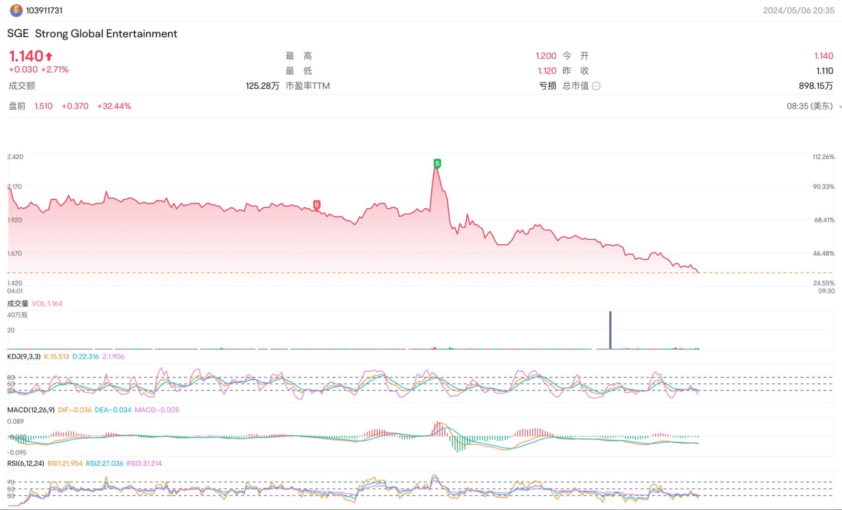The width and height of the screenshot is (842, 510).
Task: Select the pre-market change +0.370
Action: (x=75, y=107)
